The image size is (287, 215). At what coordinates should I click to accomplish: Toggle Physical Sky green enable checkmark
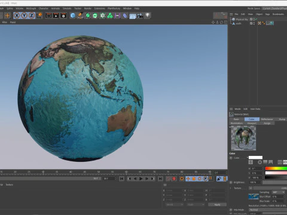tap(256, 19)
